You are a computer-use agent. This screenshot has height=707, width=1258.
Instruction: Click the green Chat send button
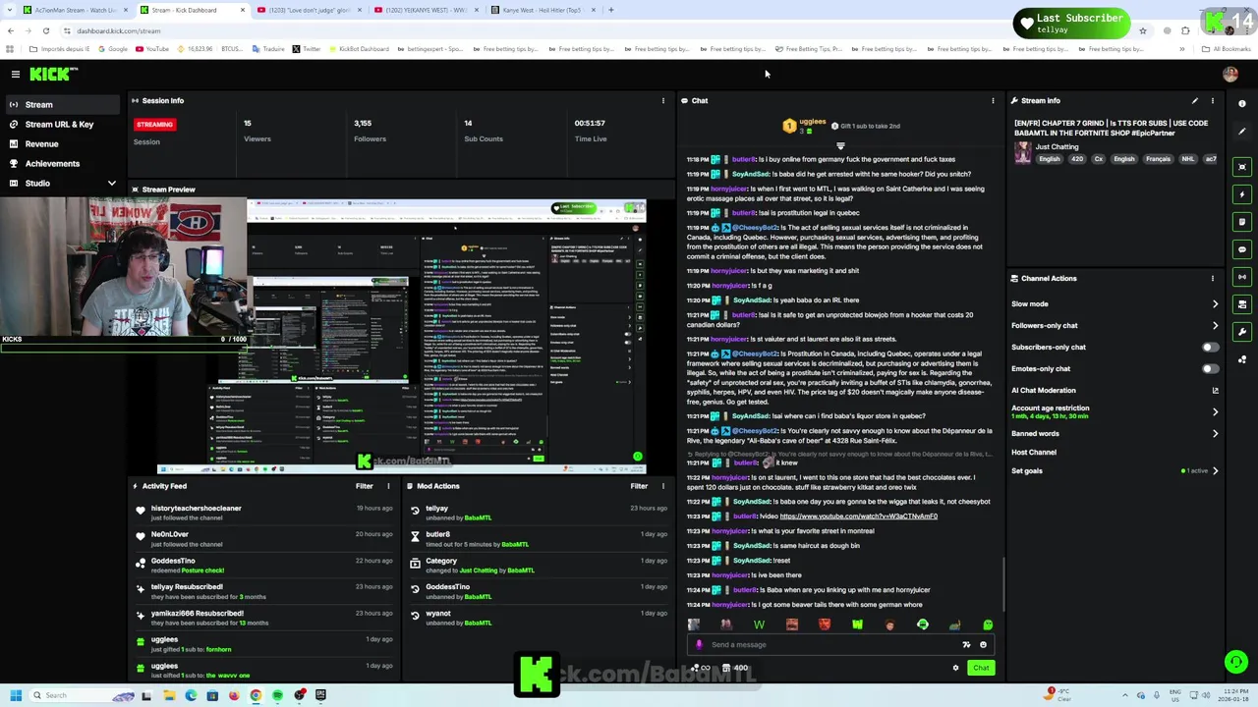click(x=981, y=668)
